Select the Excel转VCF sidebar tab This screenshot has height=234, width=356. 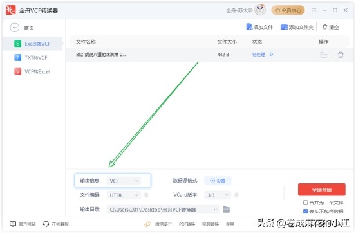click(x=32, y=44)
